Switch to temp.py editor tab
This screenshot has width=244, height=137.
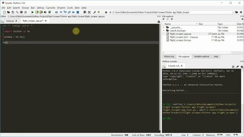10,21
